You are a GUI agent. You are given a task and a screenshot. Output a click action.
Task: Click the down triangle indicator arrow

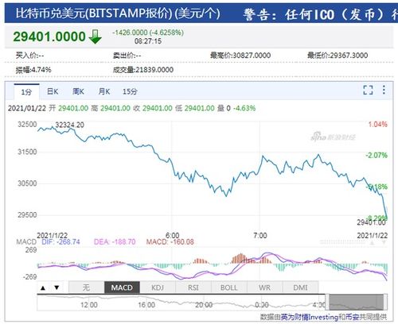(57, 287)
